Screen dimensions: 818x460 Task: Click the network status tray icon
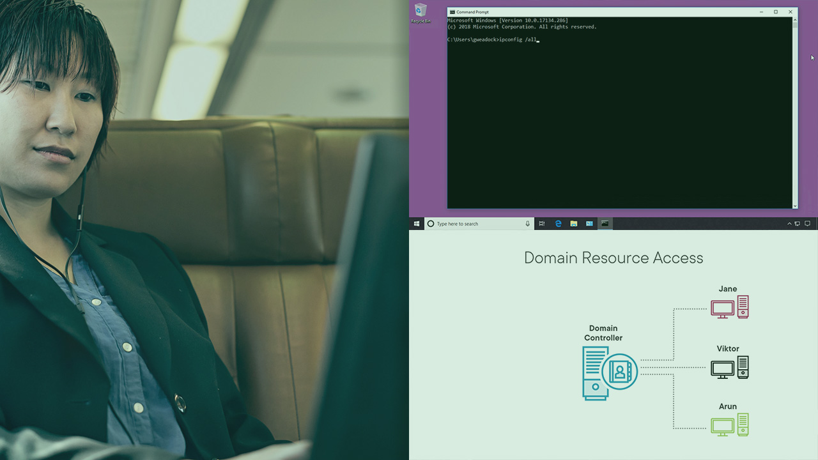798,224
